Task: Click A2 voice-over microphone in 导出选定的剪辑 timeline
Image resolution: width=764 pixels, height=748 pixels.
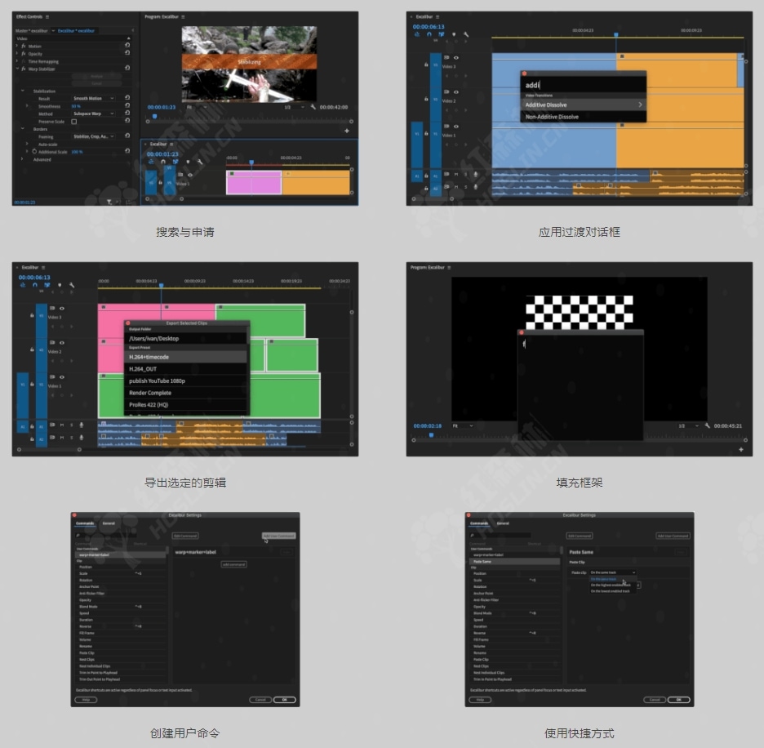Action: coord(82,438)
